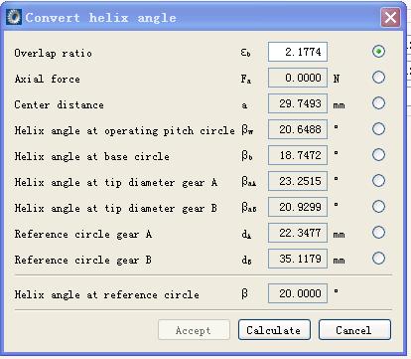411x359 pixels.
Task: Choose helix angle at base circle radio
Action: click(378, 155)
